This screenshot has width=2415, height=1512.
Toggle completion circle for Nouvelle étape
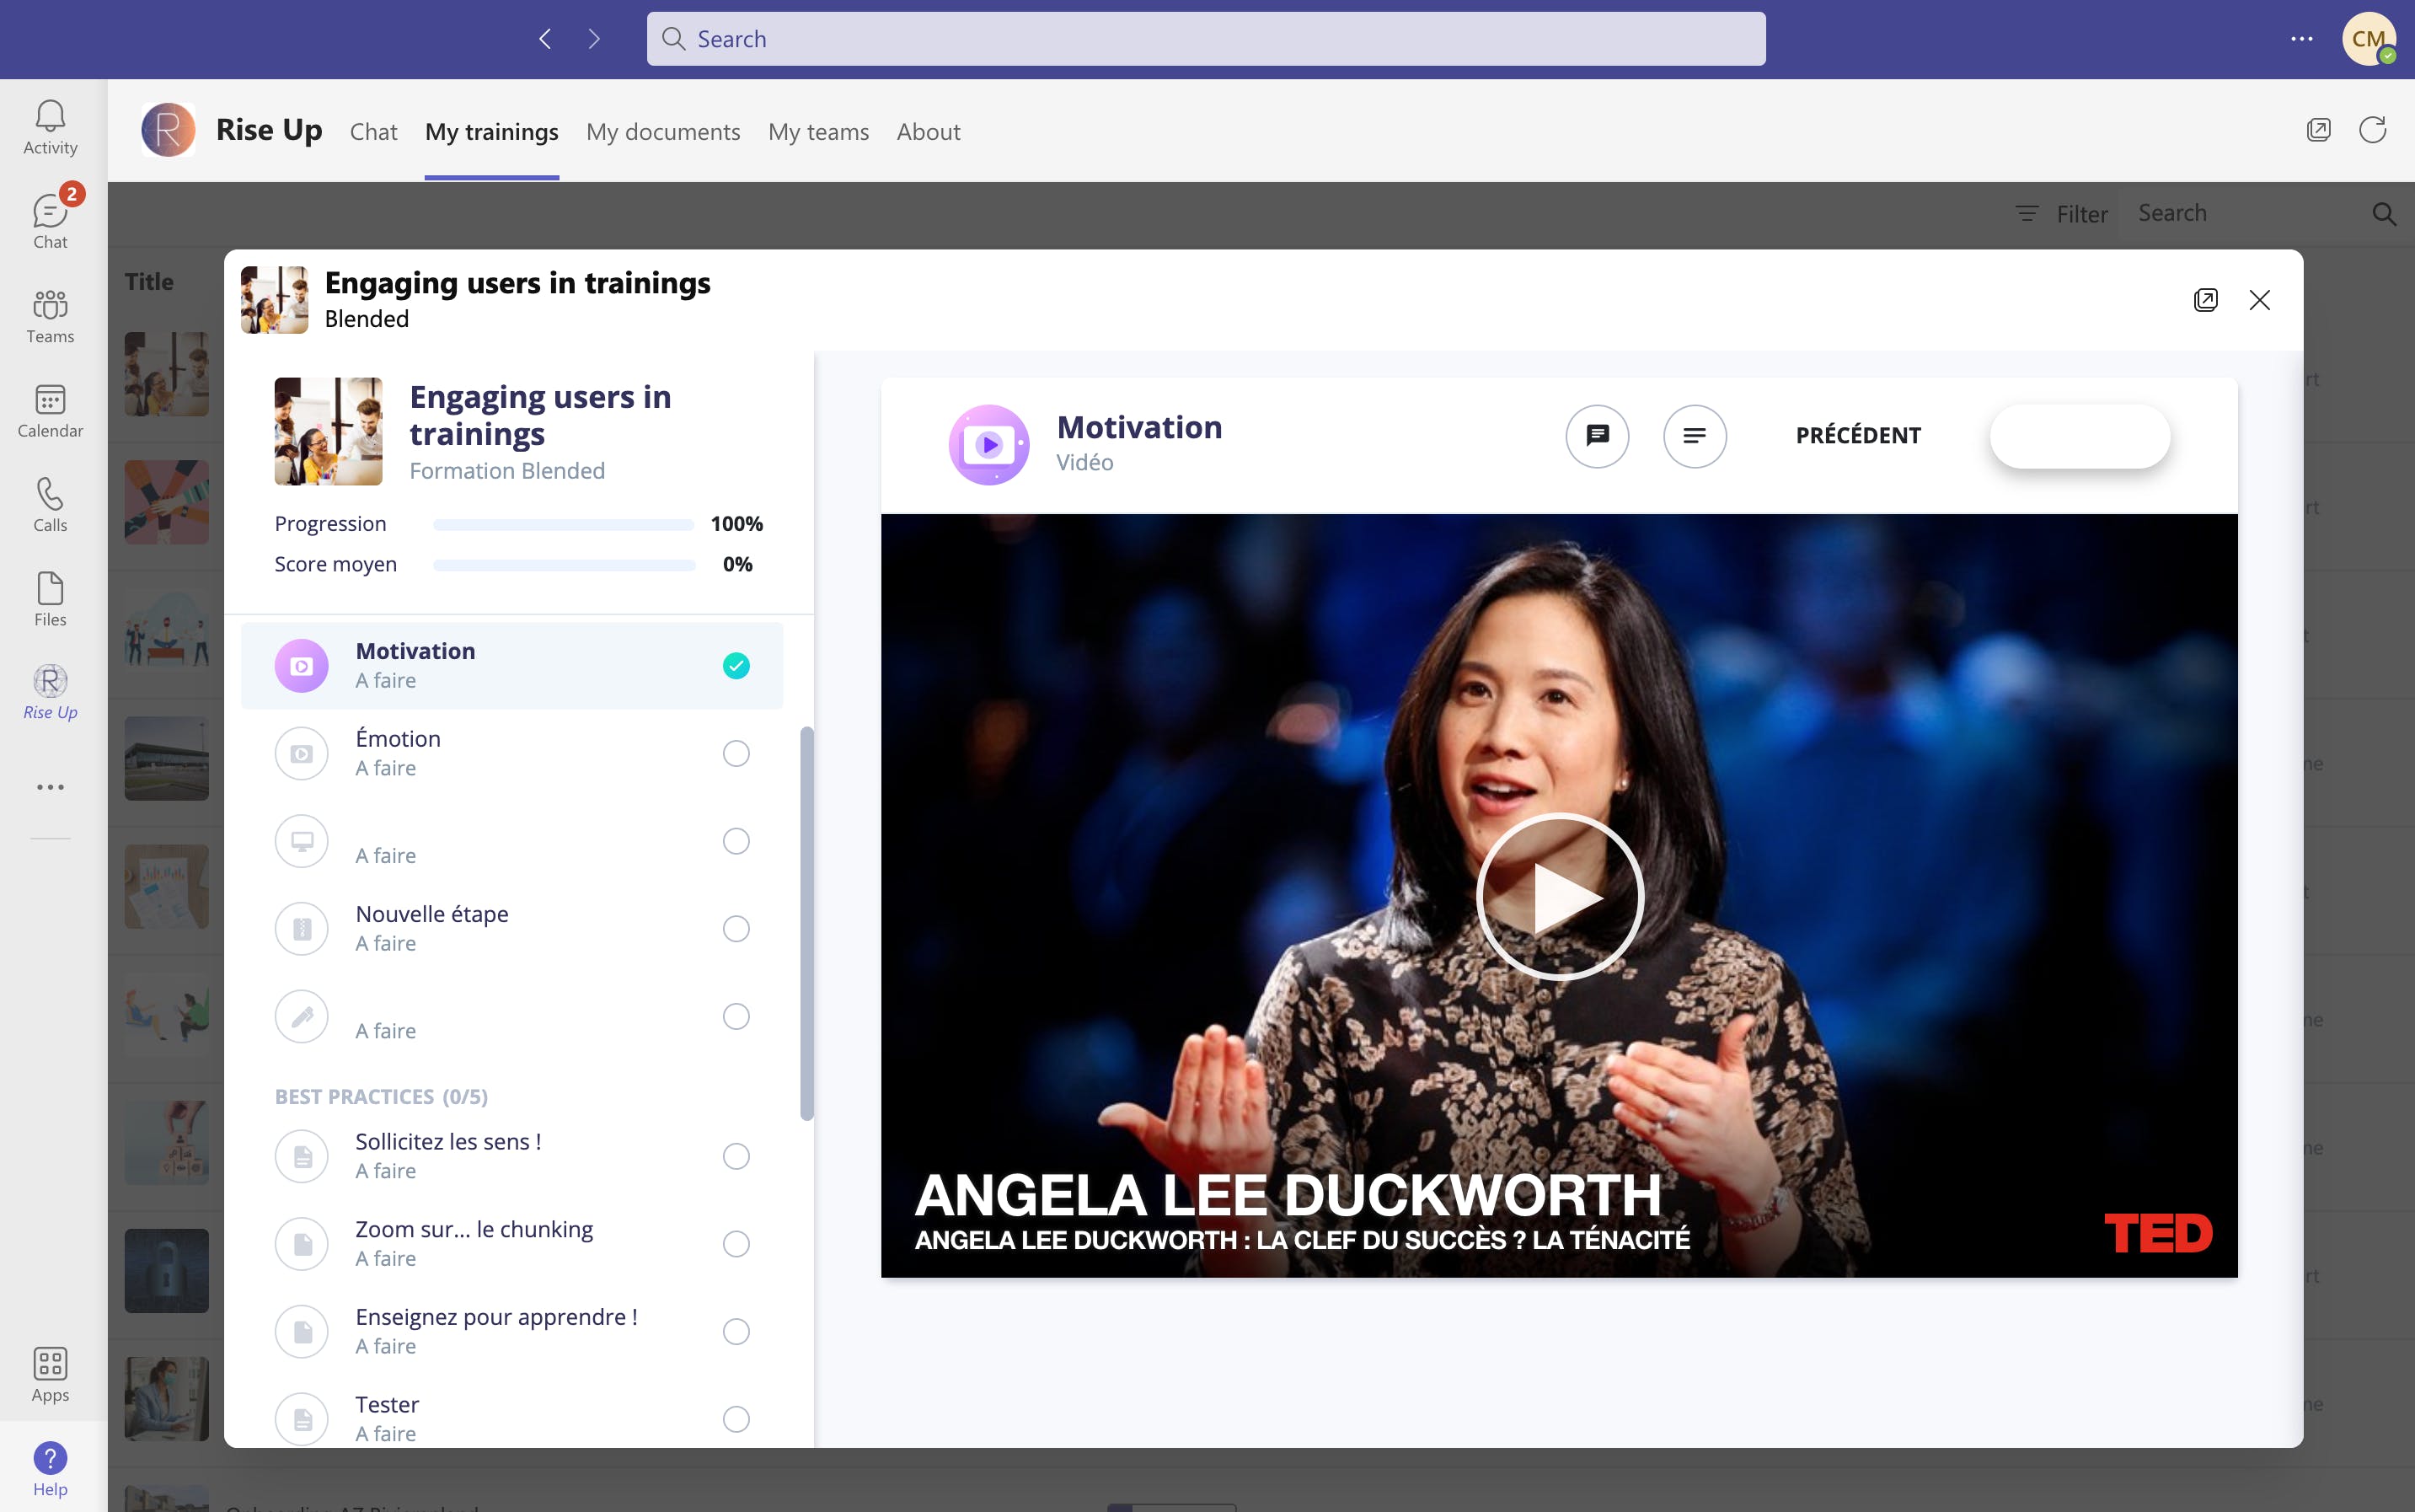(736, 929)
